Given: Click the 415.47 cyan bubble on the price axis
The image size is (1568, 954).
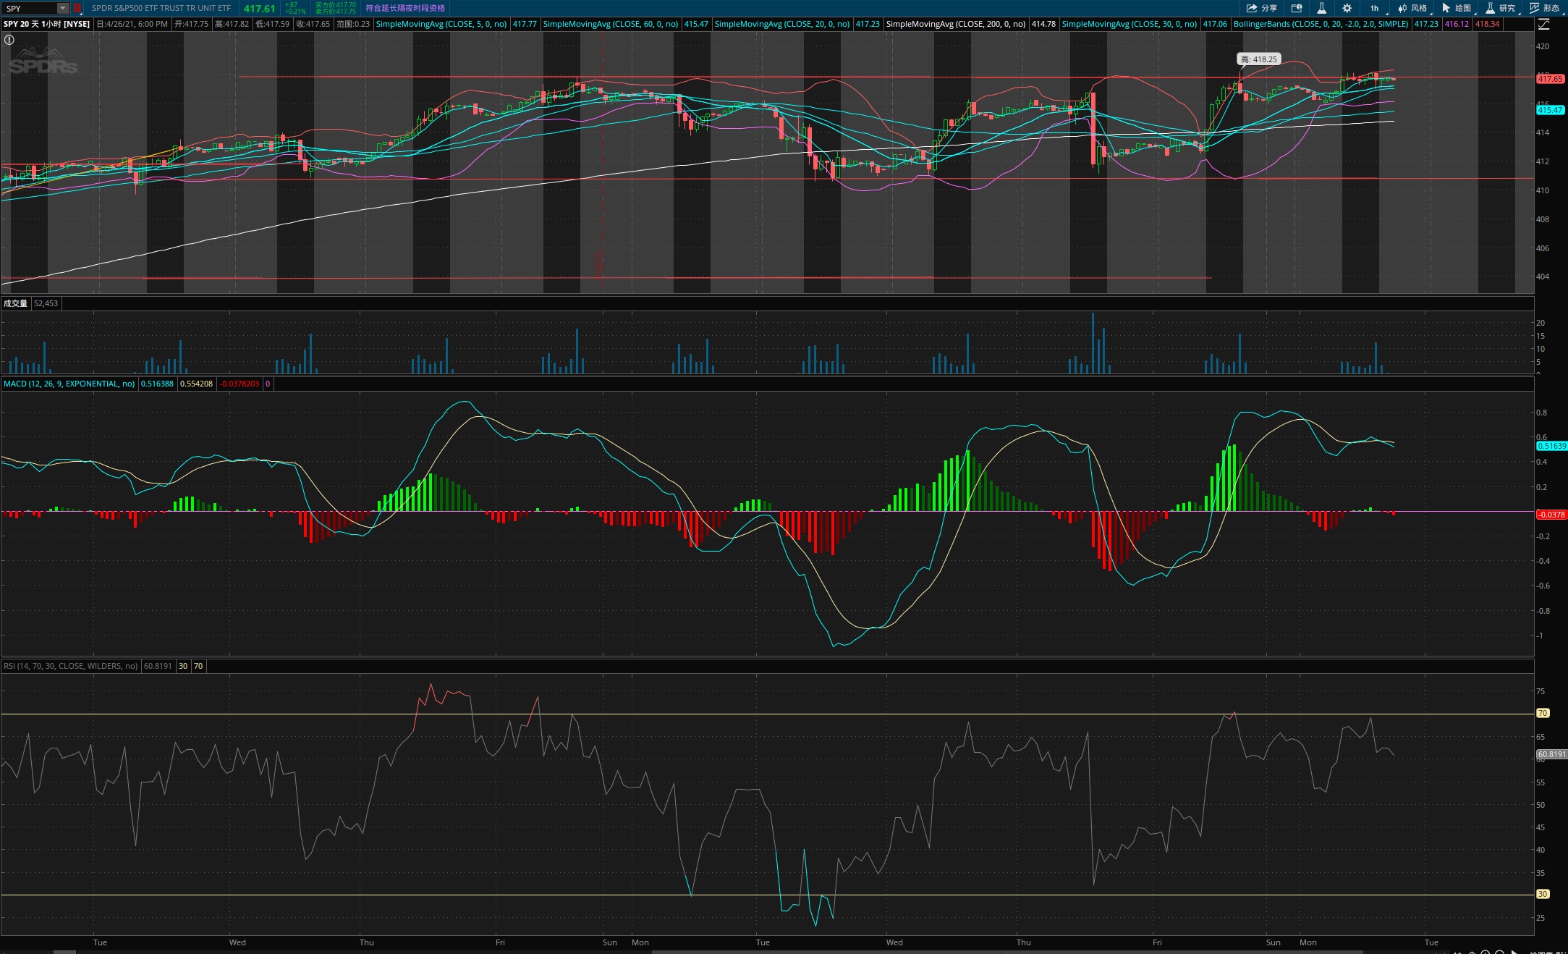Looking at the screenshot, I should [x=1550, y=110].
